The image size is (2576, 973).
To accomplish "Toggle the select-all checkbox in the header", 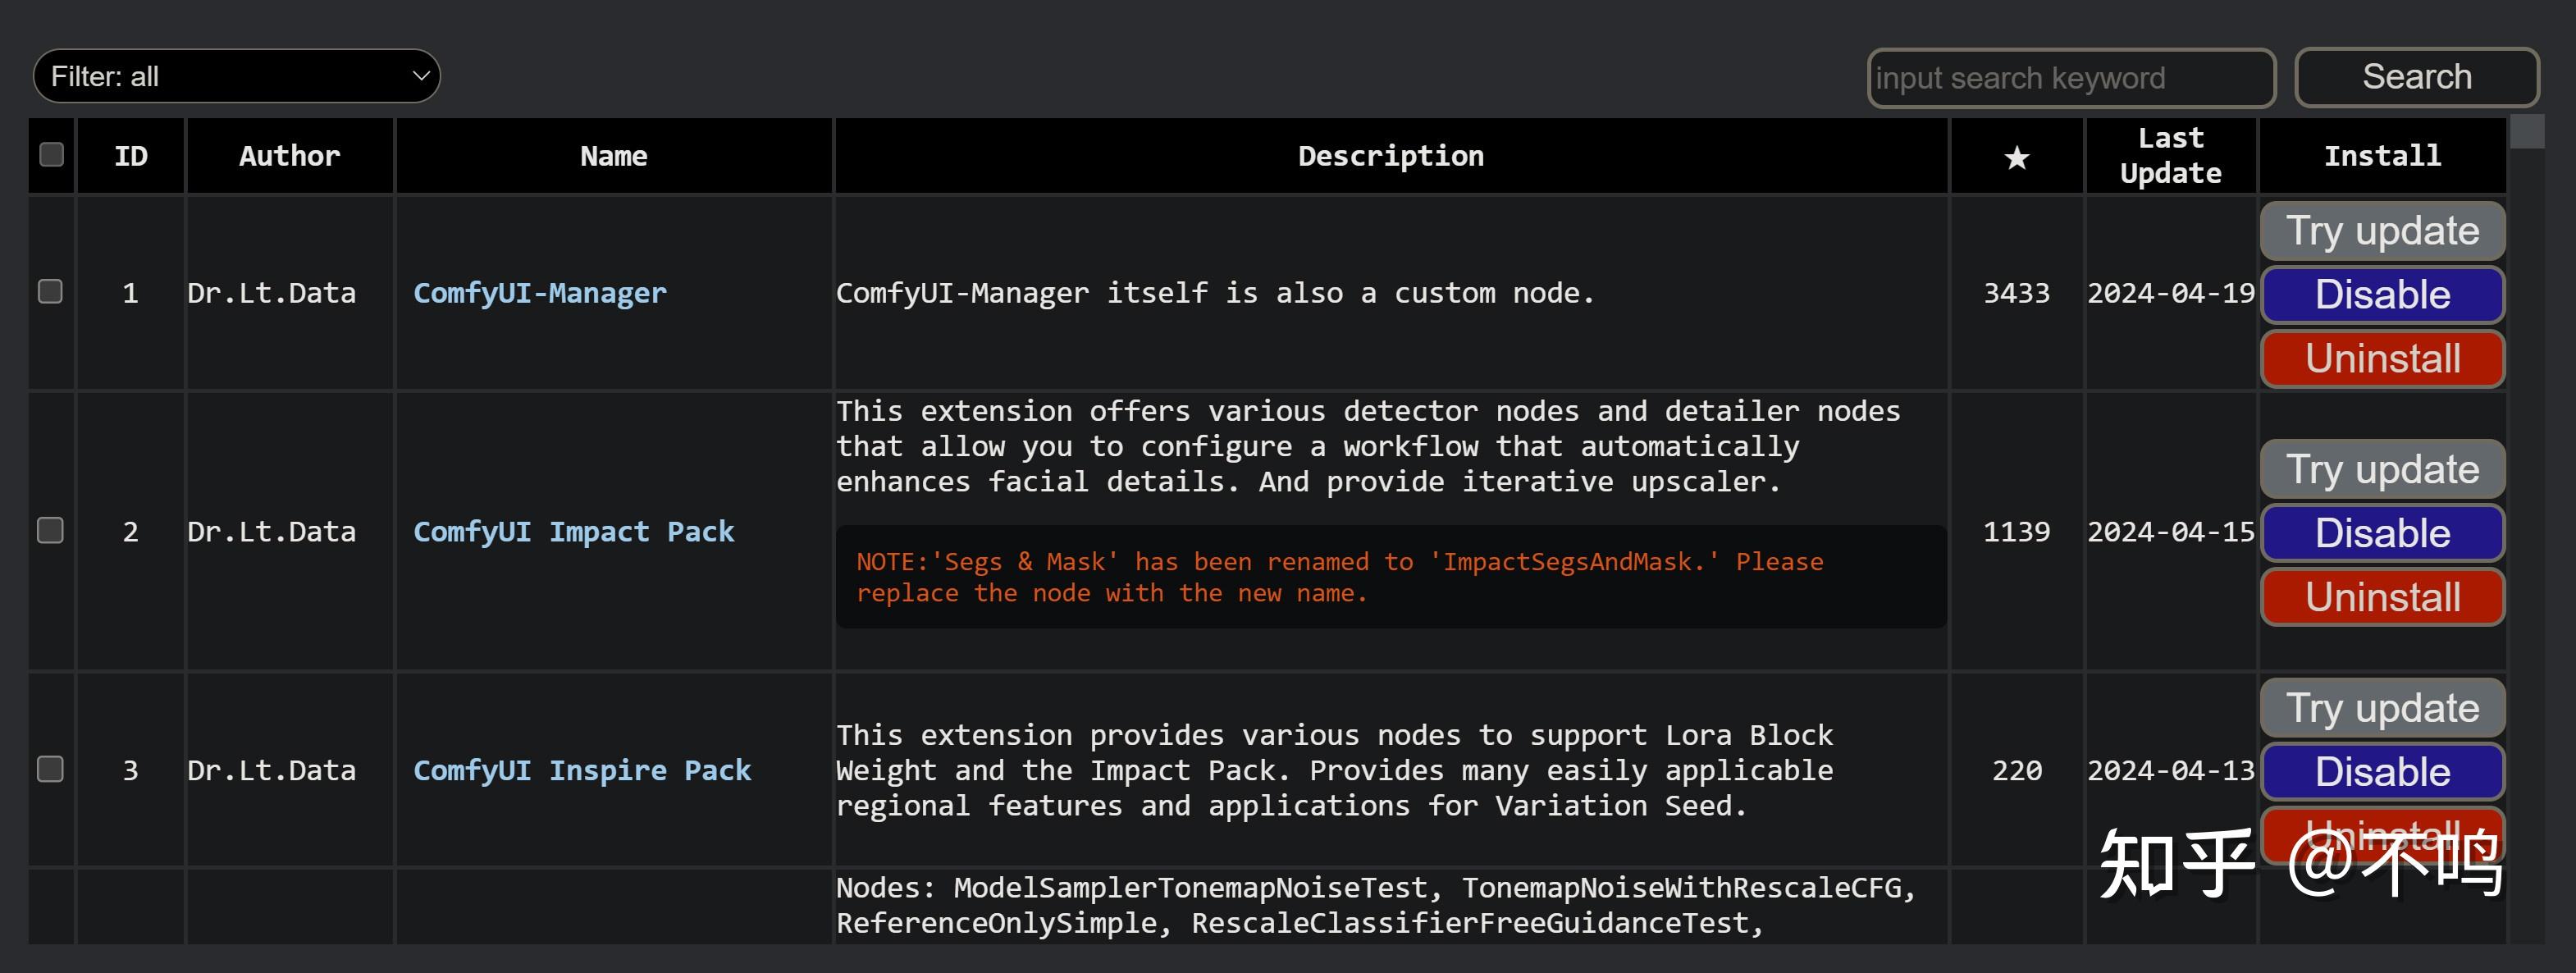I will [51, 154].
